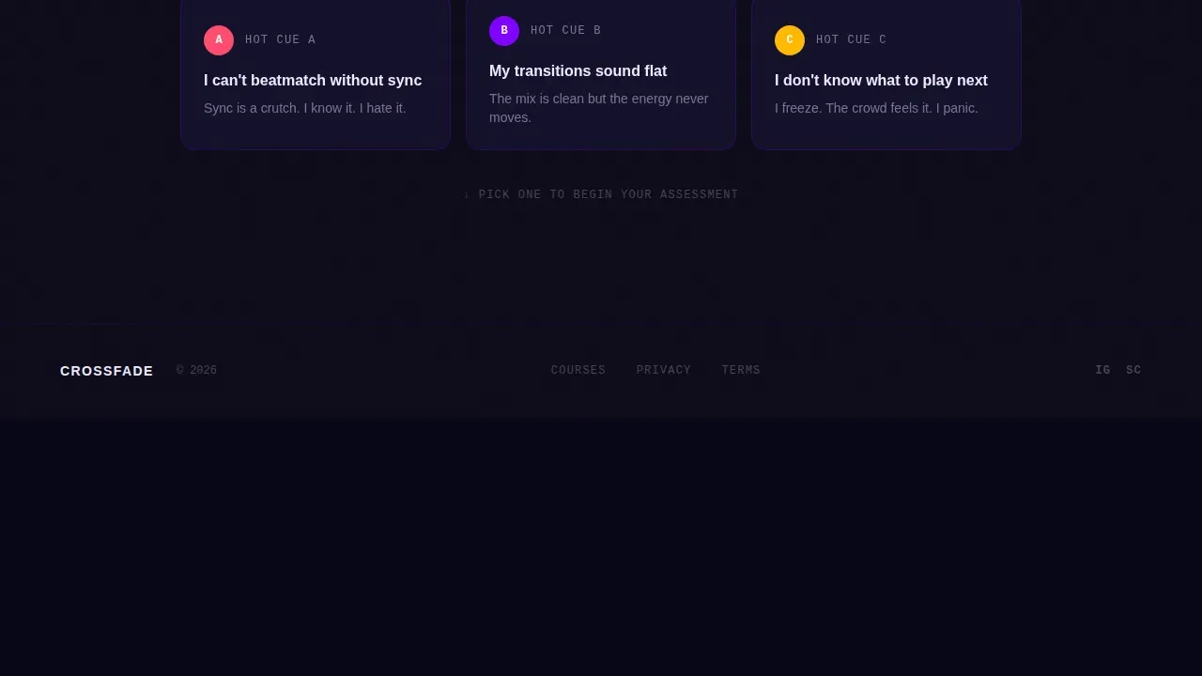
Task: Click "I freeze. The crowd feels it" text
Action: coord(876,108)
